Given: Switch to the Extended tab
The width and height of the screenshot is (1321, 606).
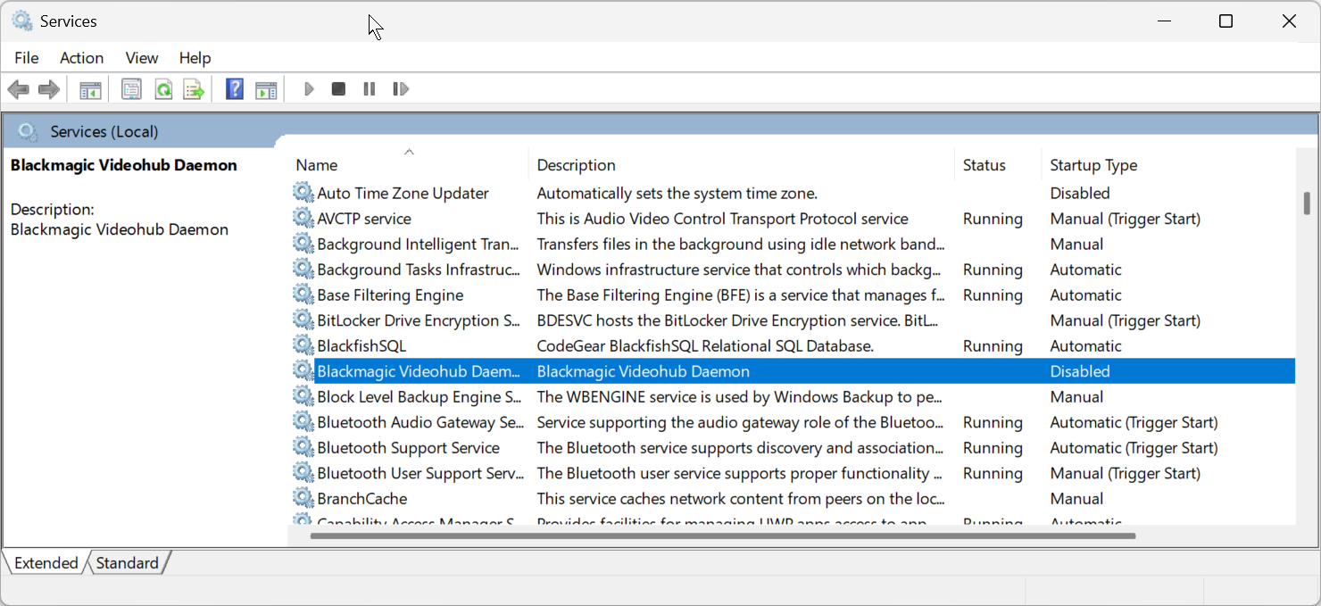Looking at the screenshot, I should [46, 563].
